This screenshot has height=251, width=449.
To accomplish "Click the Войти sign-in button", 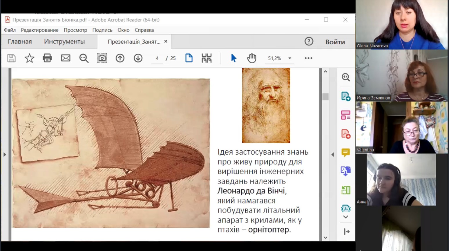I will pyautogui.click(x=335, y=42).
